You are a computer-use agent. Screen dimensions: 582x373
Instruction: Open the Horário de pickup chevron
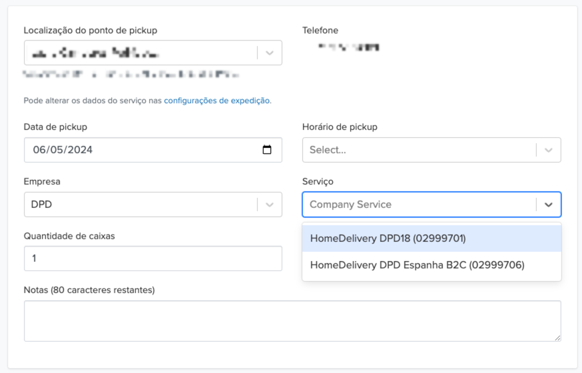(x=548, y=150)
